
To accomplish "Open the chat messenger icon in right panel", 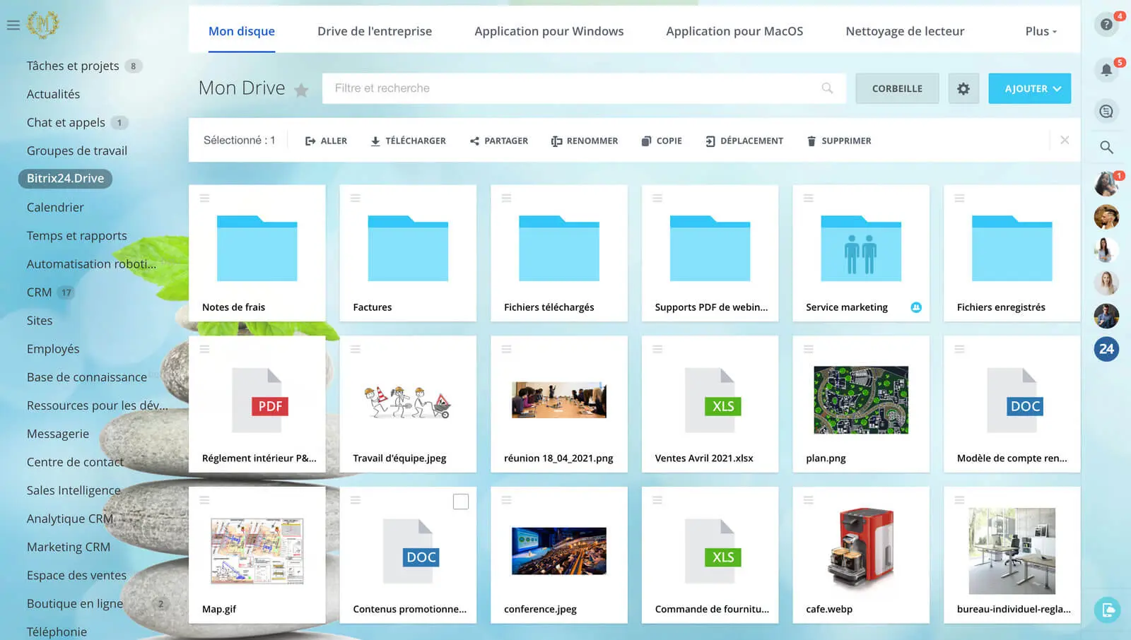I will click(x=1106, y=112).
